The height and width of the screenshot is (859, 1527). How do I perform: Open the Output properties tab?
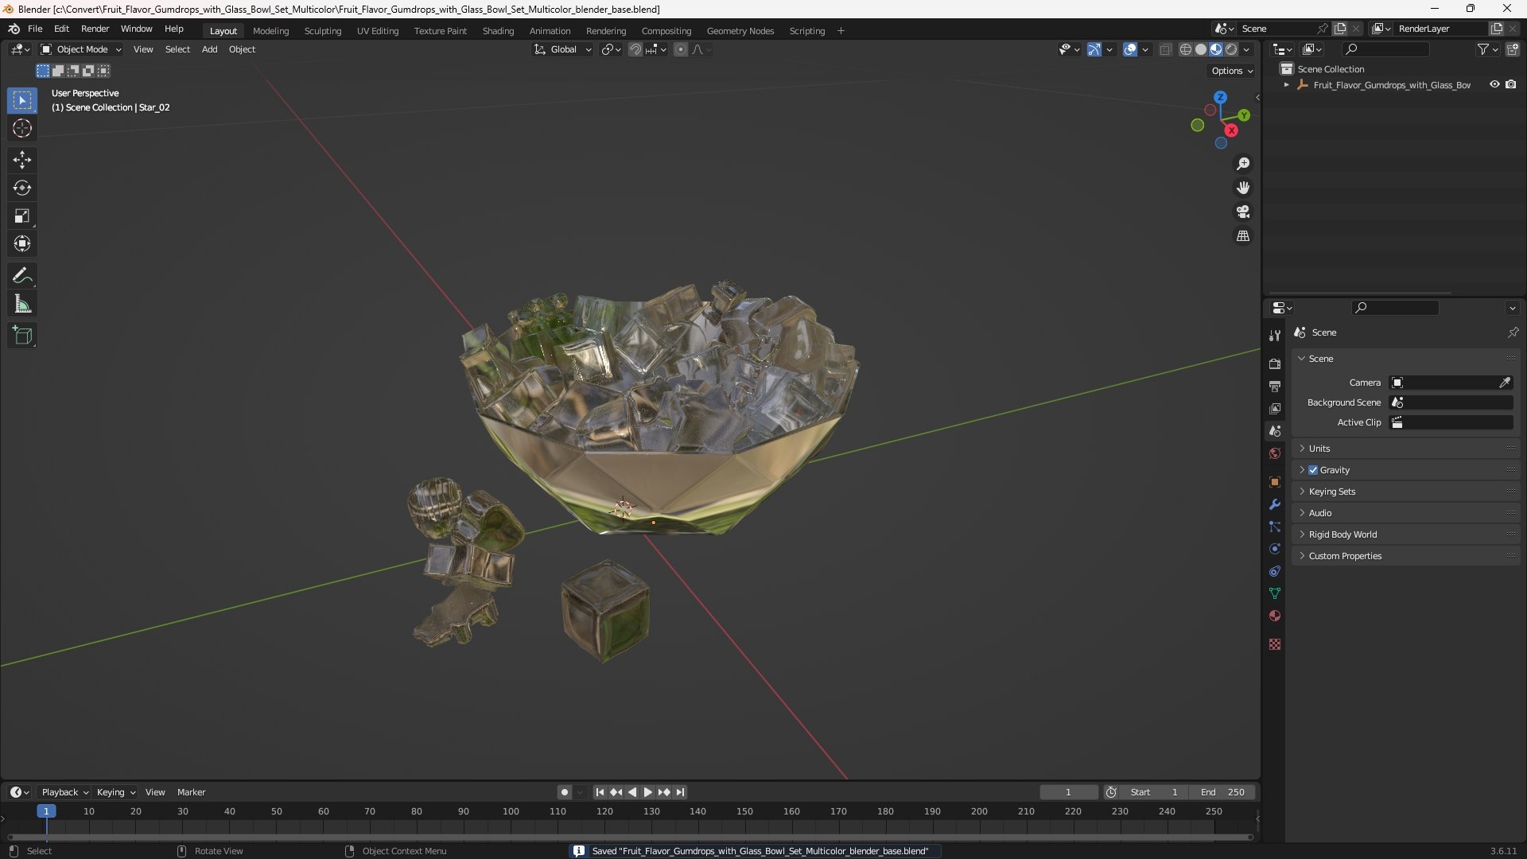click(x=1275, y=386)
